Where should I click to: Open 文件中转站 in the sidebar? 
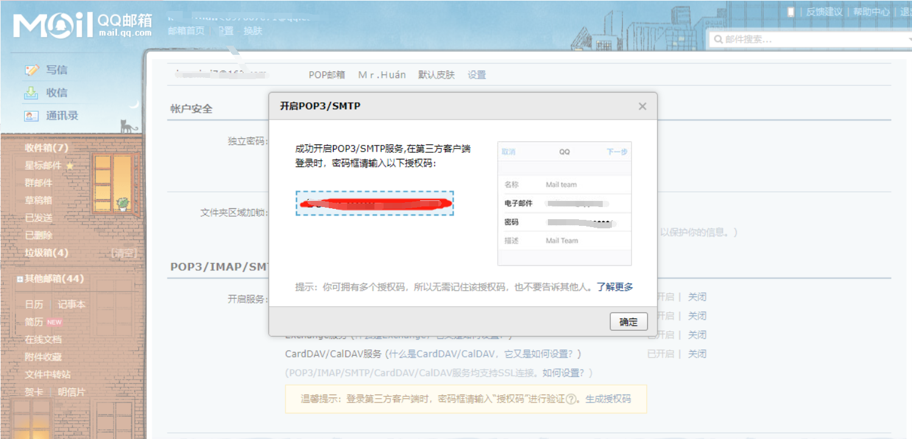pyautogui.click(x=47, y=374)
